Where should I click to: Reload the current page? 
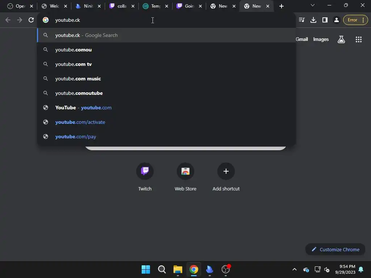(x=31, y=20)
